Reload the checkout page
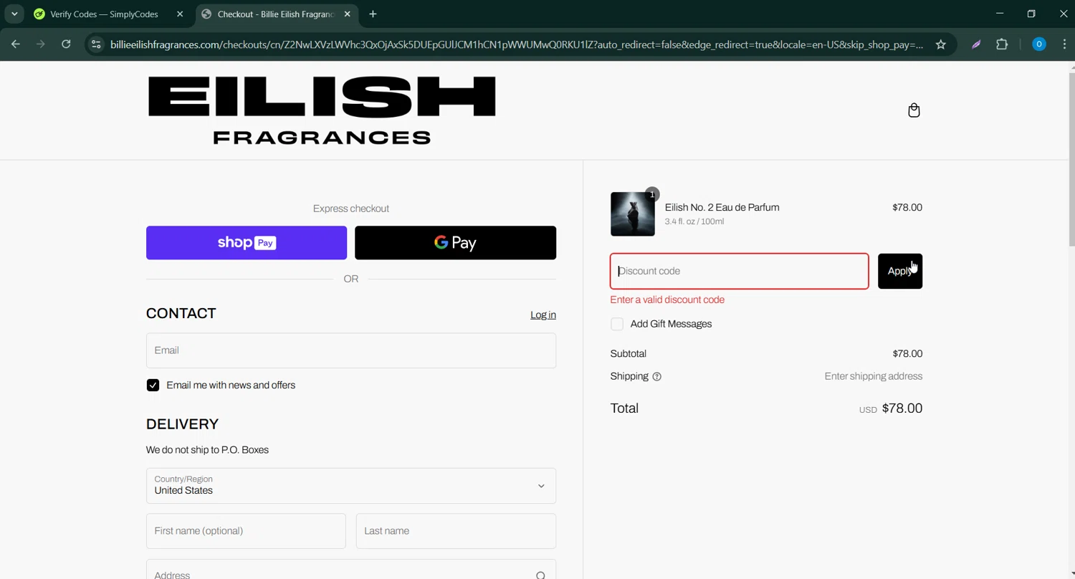The width and height of the screenshot is (1075, 579). coord(66,44)
